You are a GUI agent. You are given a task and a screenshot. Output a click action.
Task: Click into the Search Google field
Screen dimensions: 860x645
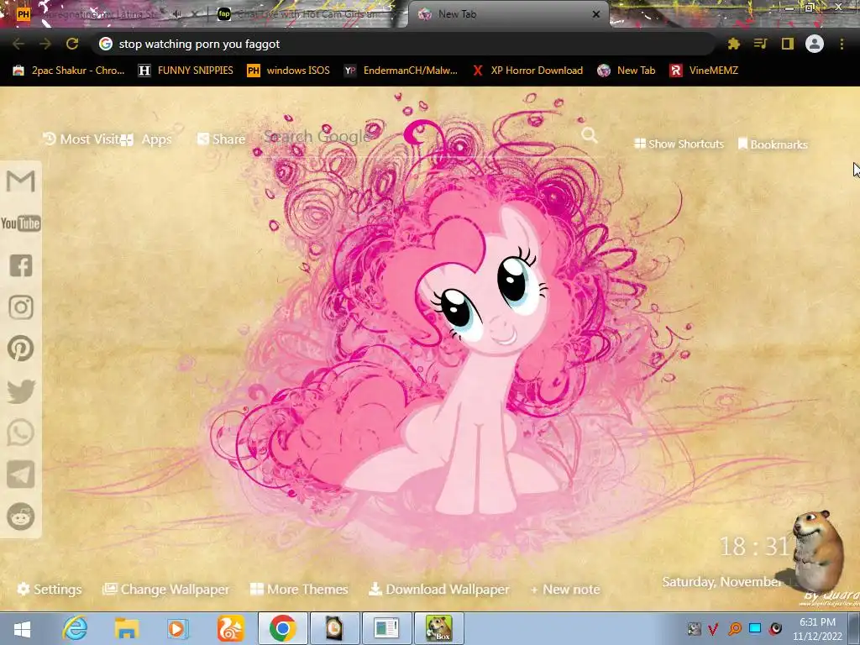point(420,136)
